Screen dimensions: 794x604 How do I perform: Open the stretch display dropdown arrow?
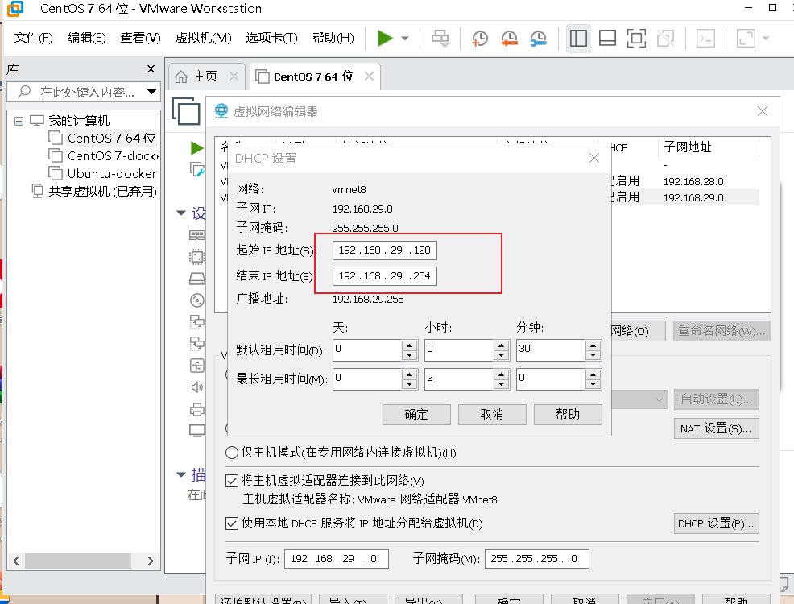pyautogui.click(x=766, y=38)
